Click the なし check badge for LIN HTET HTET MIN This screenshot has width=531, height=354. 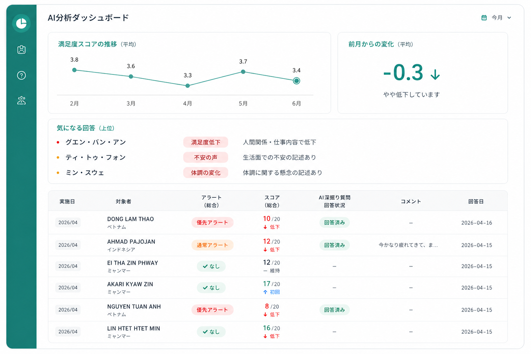[211, 332]
